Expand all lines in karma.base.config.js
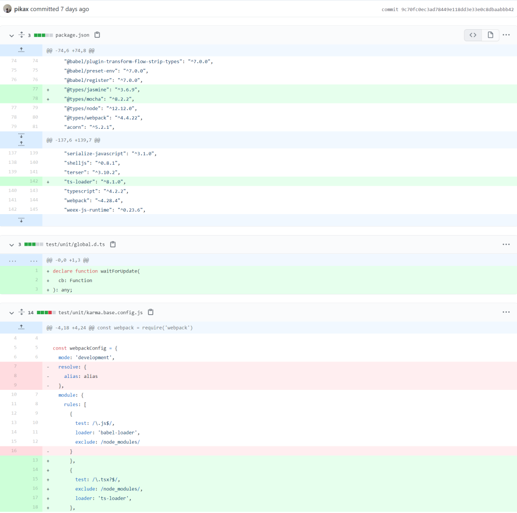The height and width of the screenshot is (513, 517). pyautogui.click(x=22, y=312)
